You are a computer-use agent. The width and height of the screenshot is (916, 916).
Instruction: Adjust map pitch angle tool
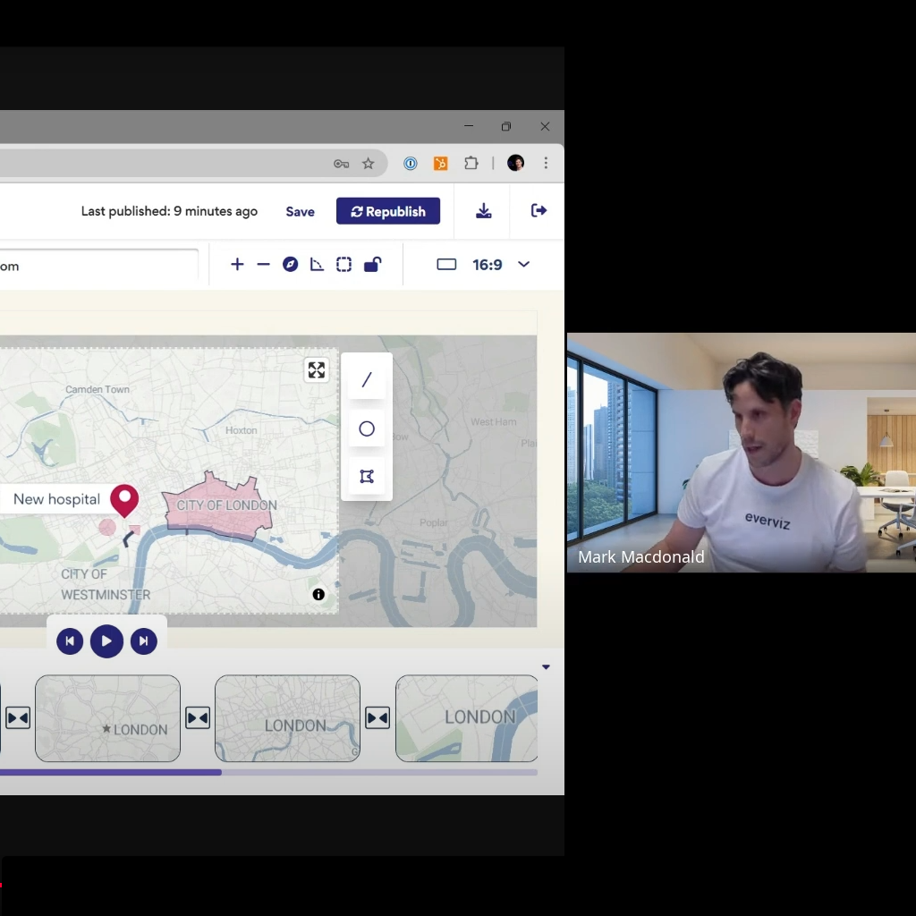point(317,265)
